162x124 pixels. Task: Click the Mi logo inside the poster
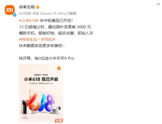click(x=59, y=68)
